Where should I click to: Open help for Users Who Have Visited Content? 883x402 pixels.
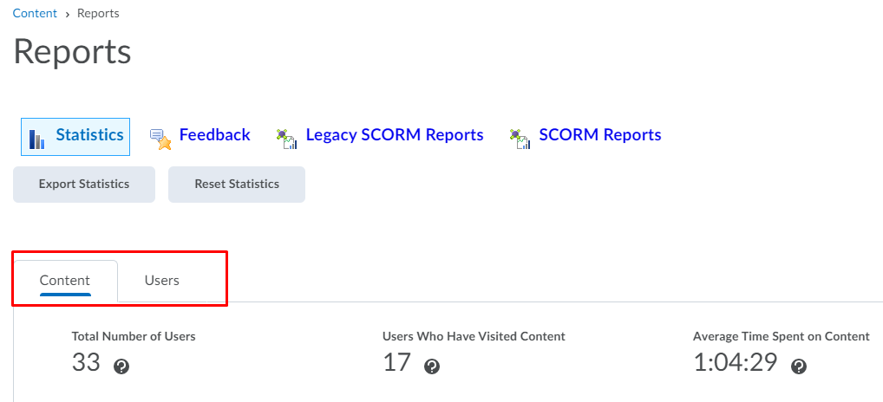[x=432, y=366]
